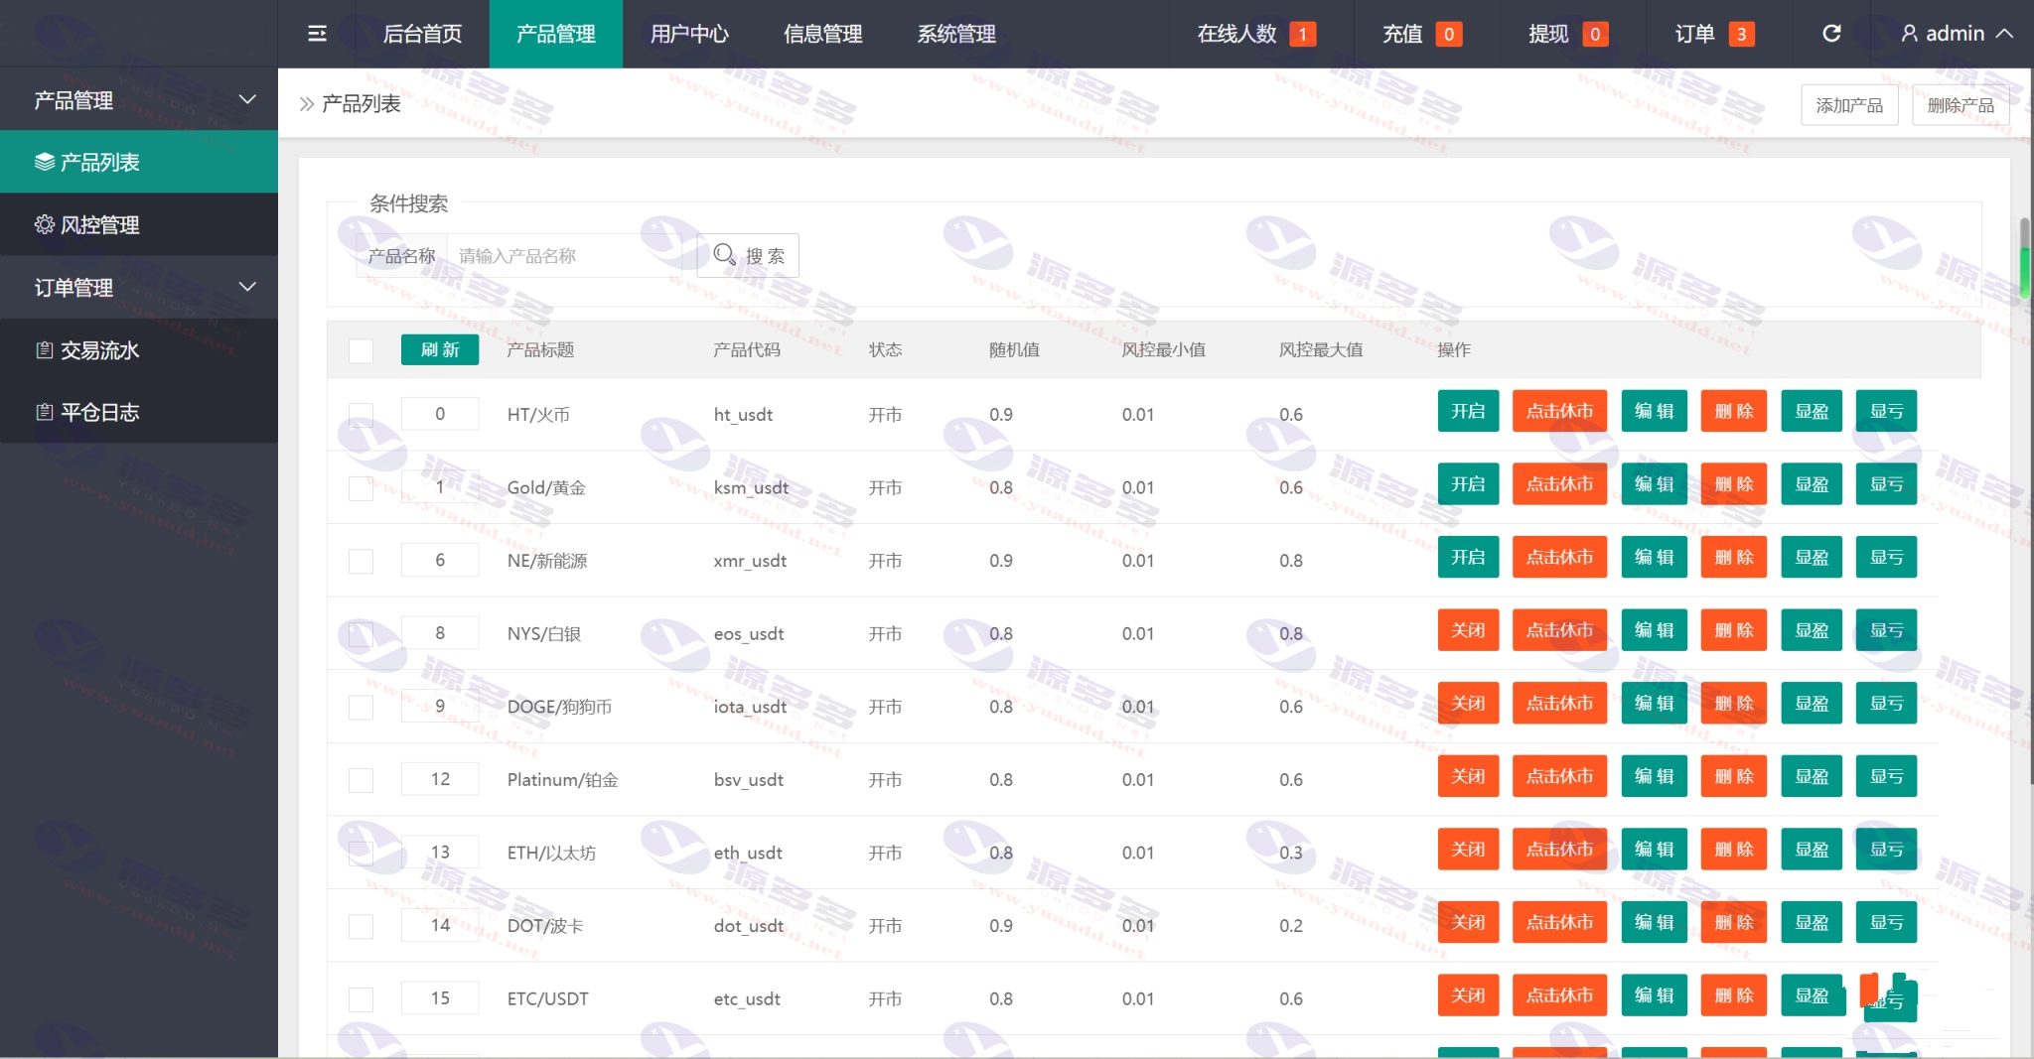This screenshot has width=2034, height=1059.
Task: Click the iota_usdt product code cell
Action: (750, 707)
